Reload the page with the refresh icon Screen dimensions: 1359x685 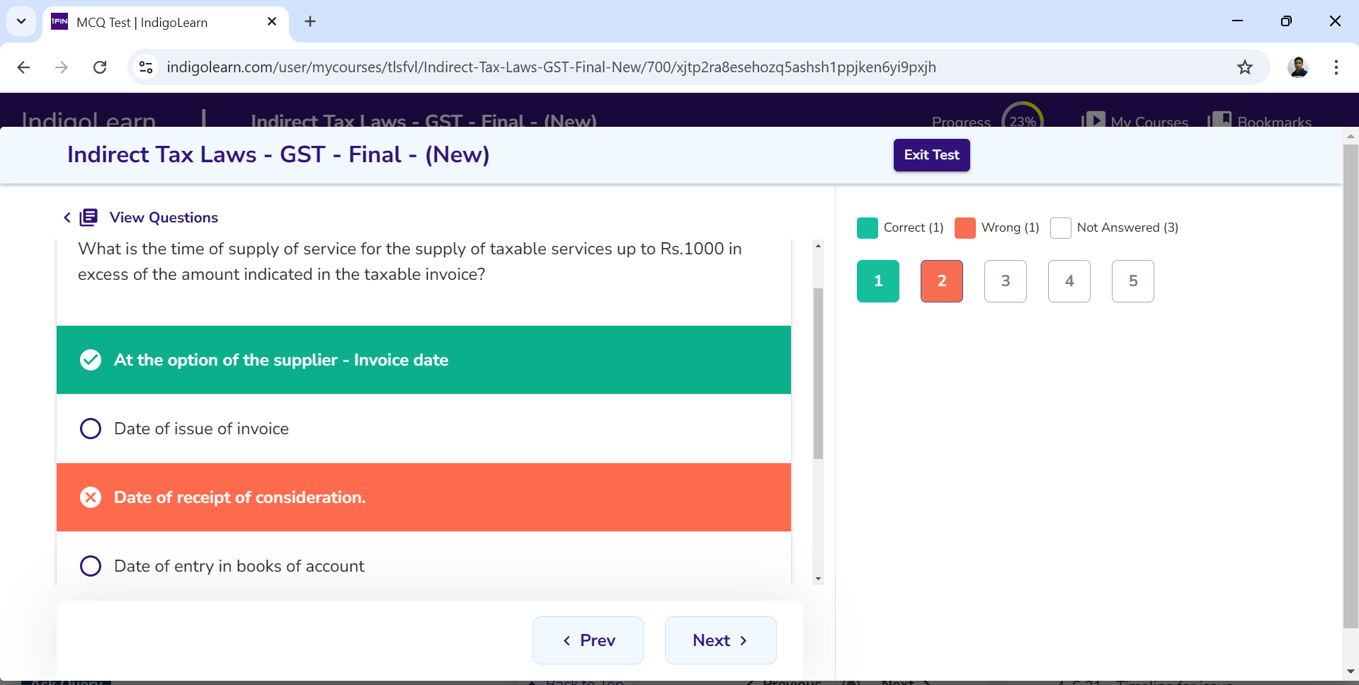[x=100, y=67]
